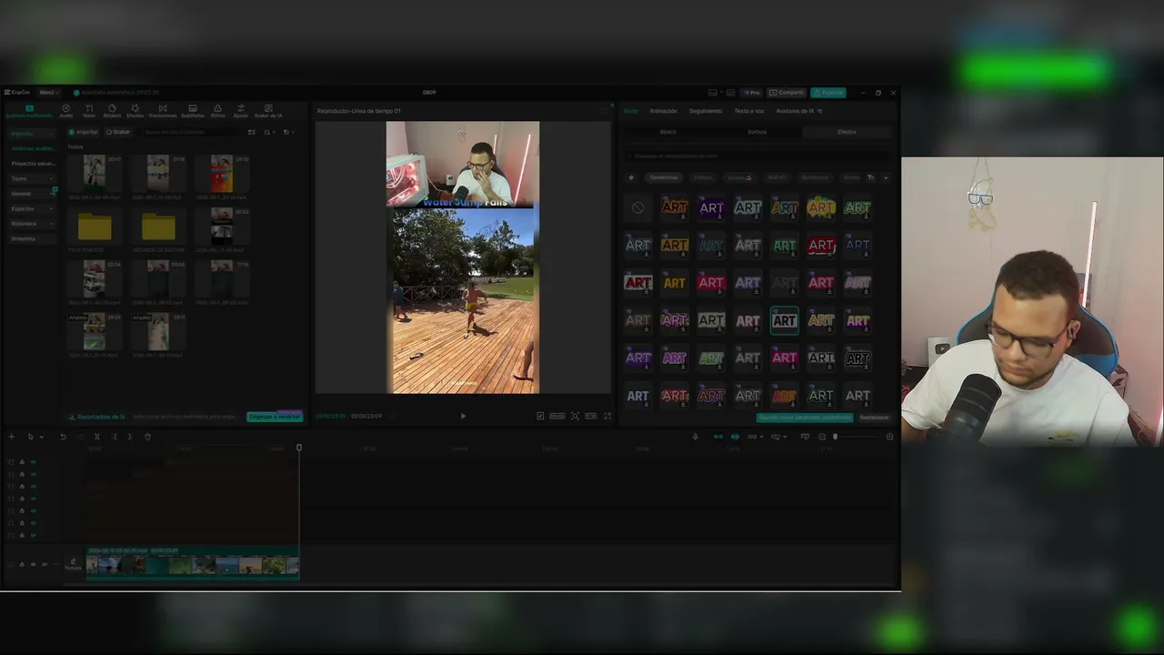Select the Básico text sub-tab
Image resolution: width=1164 pixels, height=655 pixels.
667,132
